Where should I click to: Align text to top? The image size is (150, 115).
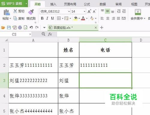pyautogui.click(x=102, y=11)
